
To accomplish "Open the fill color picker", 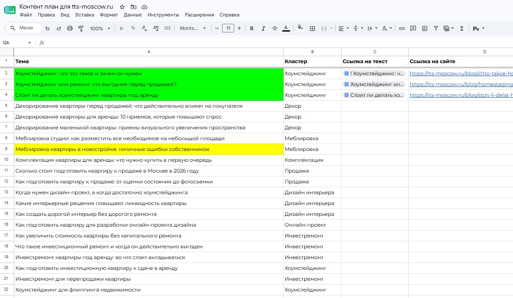I will coord(300,29).
